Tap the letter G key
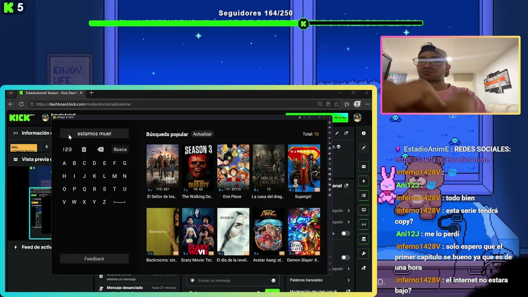Image resolution: width=528 pixels, height=297 pixels. click(125, 163)
